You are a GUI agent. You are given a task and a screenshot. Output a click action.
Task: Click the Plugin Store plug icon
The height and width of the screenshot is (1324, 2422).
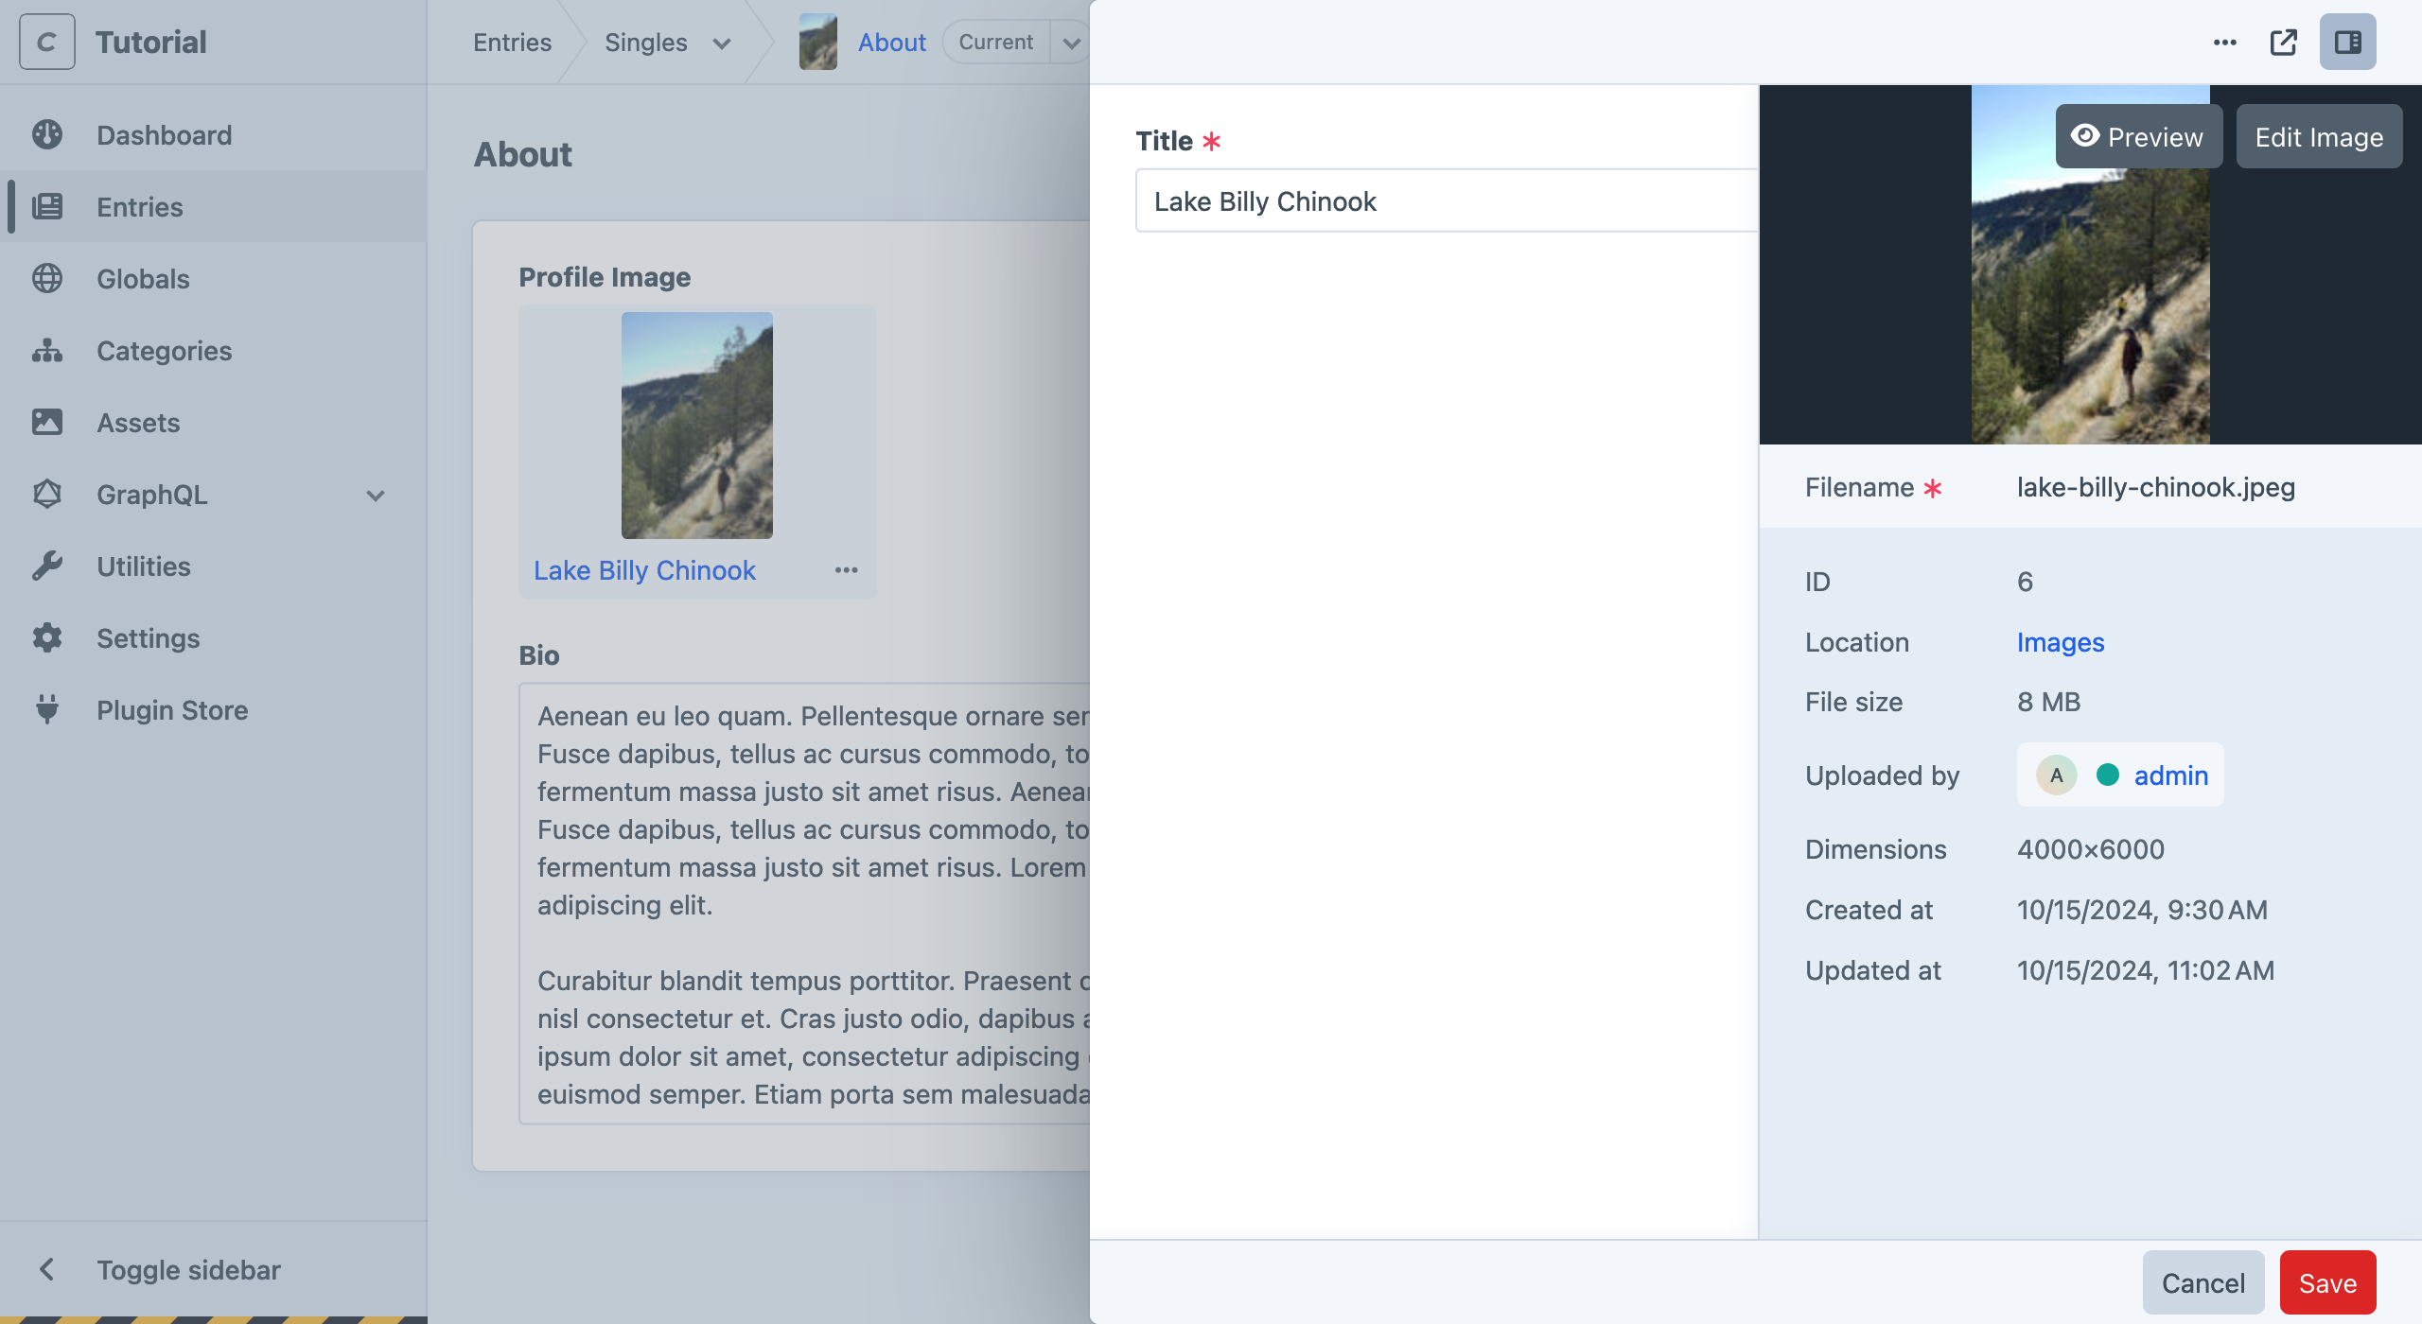click(48, 709)
